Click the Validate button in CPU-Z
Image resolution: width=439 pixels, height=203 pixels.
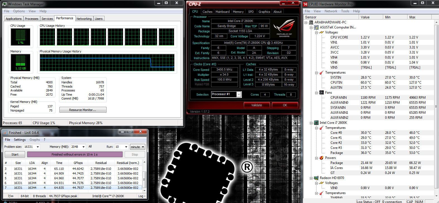tap(257, 105)
